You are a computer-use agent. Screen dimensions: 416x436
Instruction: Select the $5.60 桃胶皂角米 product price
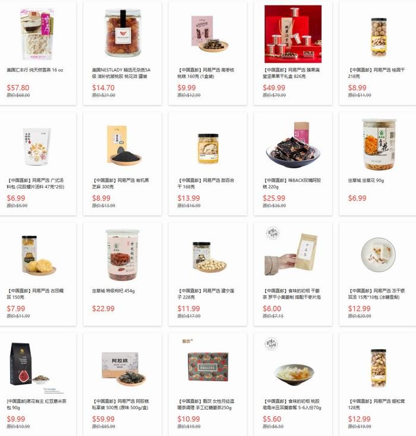click(272, 419)
